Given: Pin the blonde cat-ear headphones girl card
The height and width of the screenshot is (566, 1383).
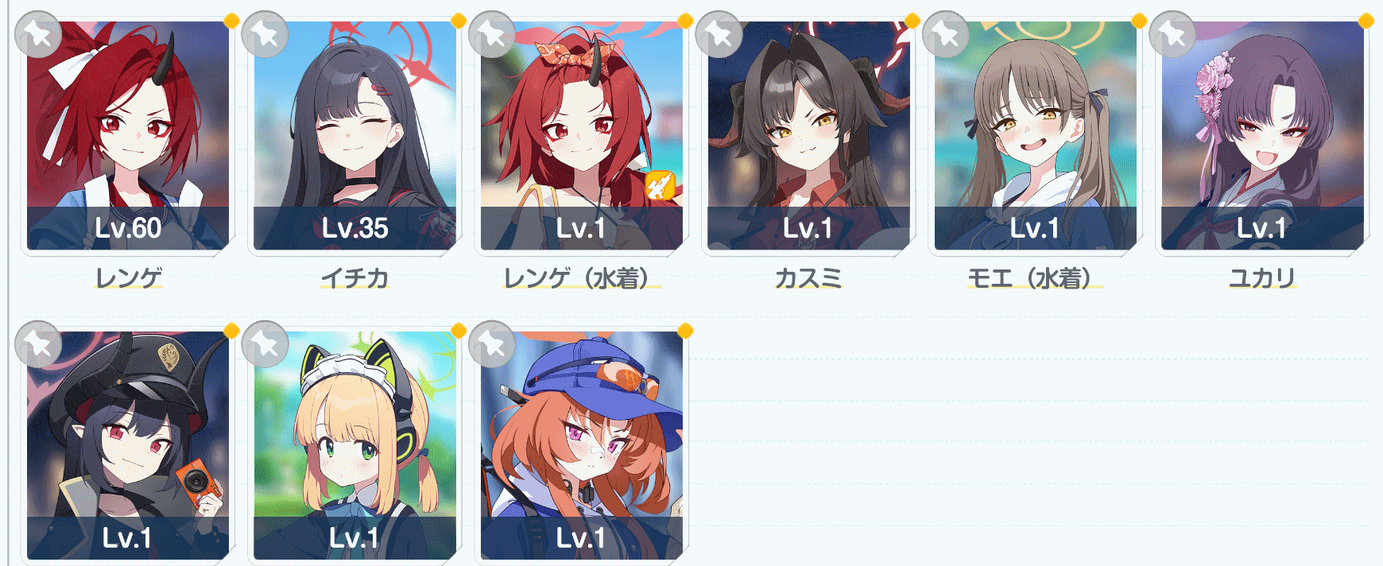Looking at the screenshot, I should tap(265, 344).
